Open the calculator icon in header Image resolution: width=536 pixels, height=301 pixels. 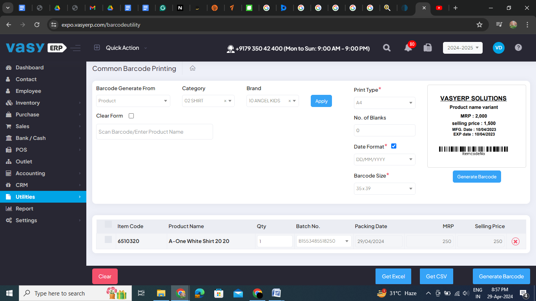pos(428,48)
